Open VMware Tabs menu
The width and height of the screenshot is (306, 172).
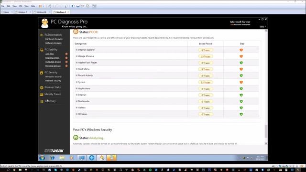tap(27, 6)
